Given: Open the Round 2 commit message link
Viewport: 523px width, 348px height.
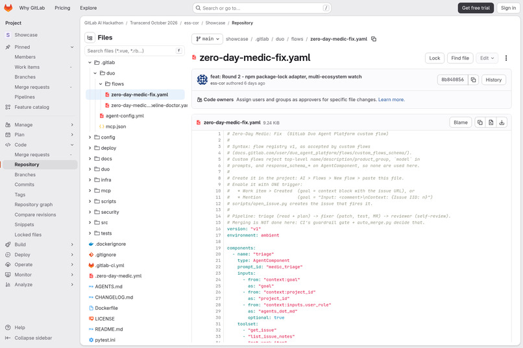Looking at the screenshot, I should (286, 76).
